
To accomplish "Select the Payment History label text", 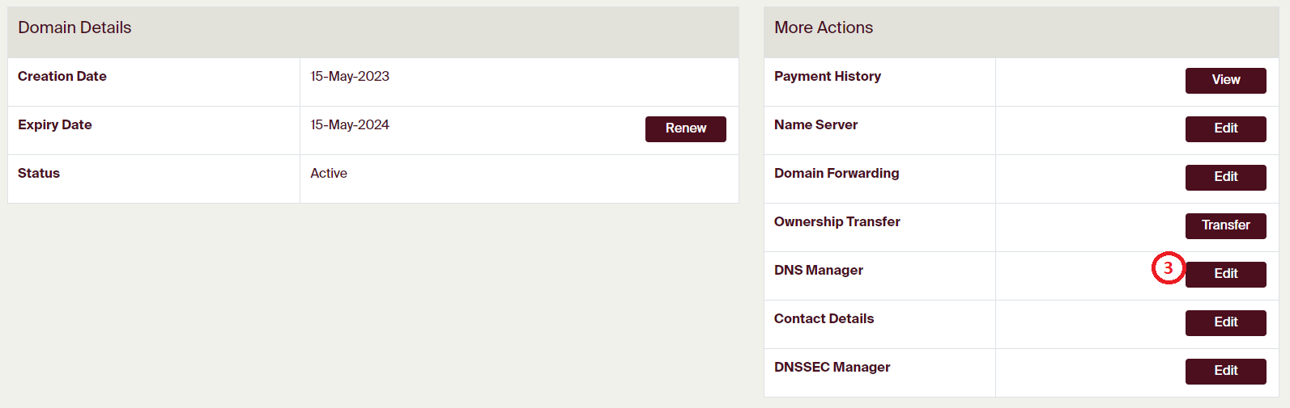I will pos(828,76).
